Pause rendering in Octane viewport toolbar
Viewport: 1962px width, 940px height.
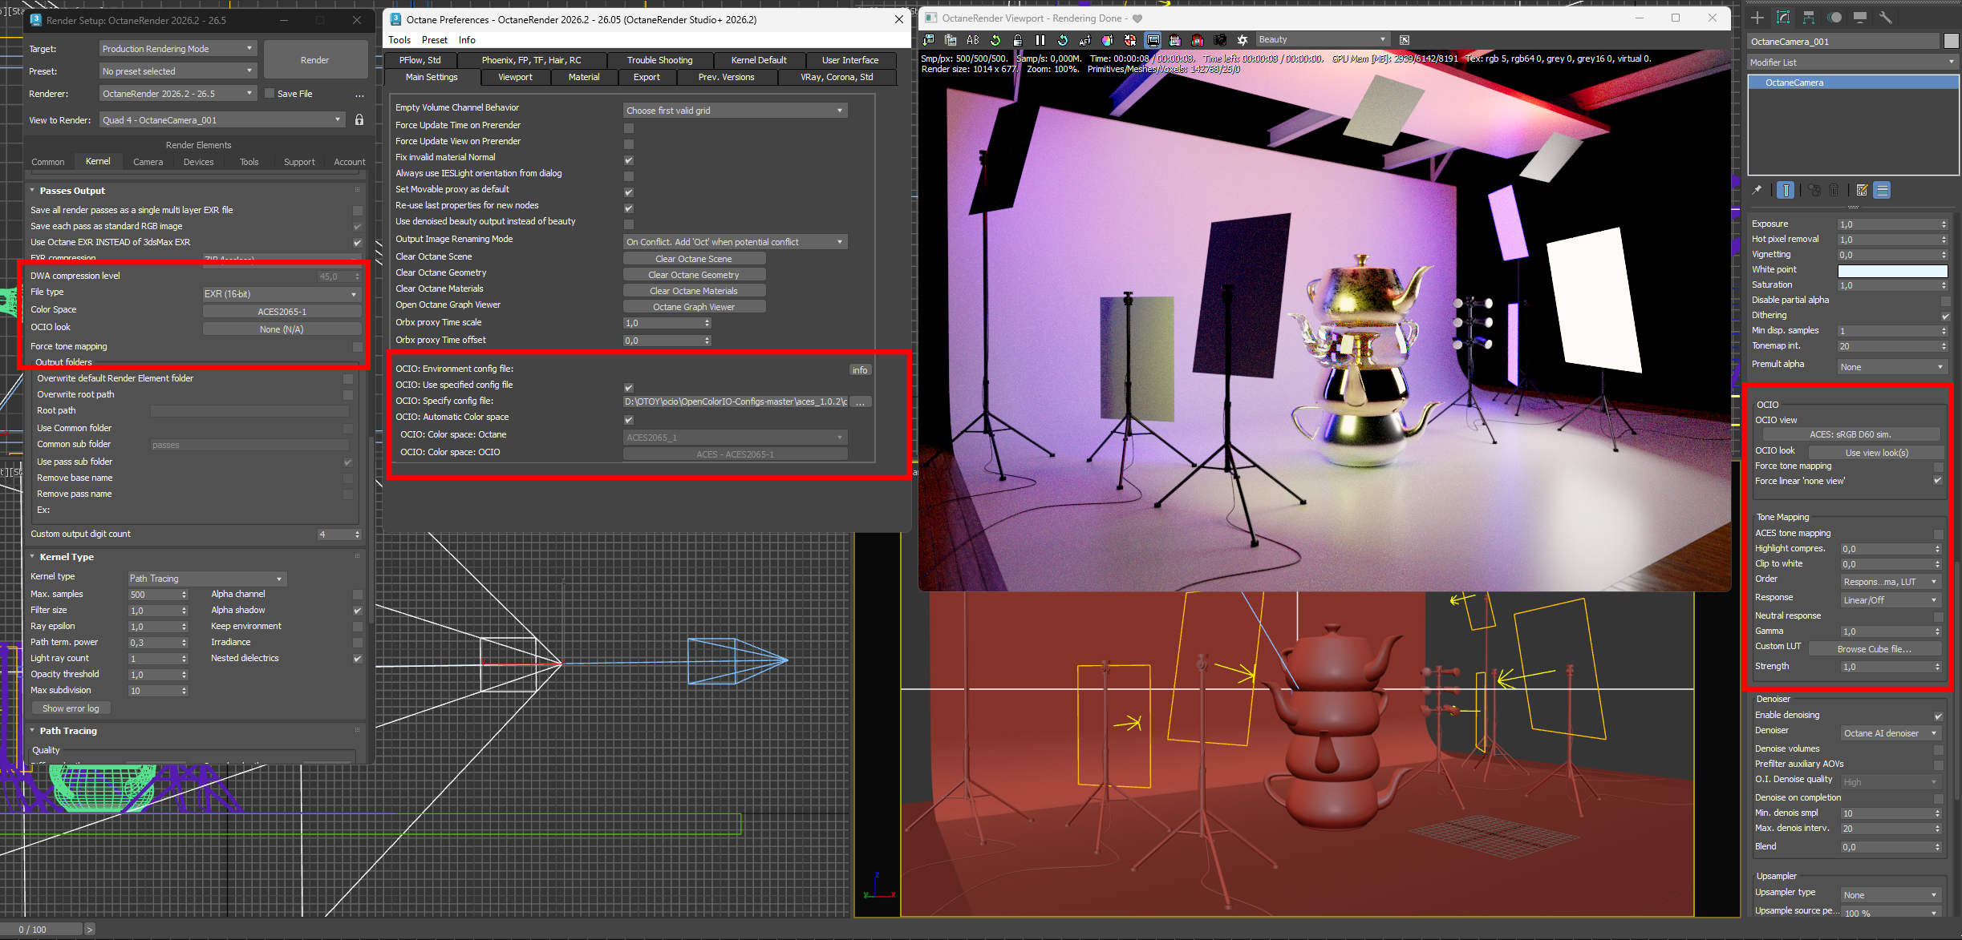(x=1040, y=40)
